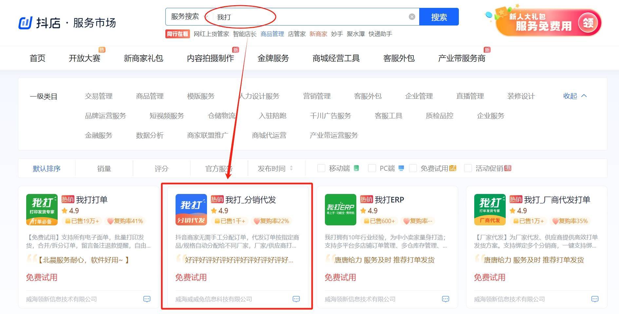Sort by 发布时间 arrows
Viewport: 619px width, 314px height.
click(291, 168)
